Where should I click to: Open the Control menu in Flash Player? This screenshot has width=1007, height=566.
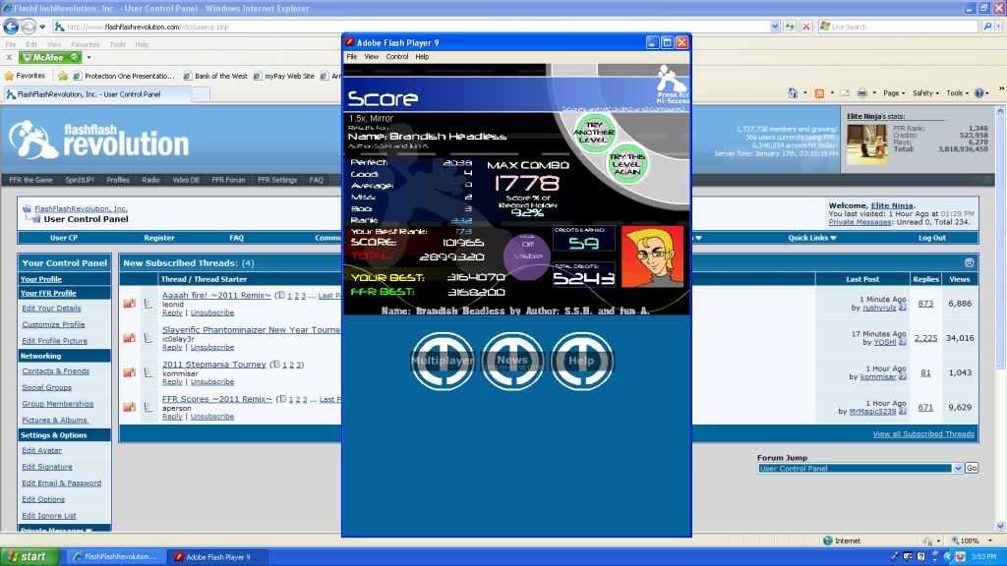click(x=396, y=57)
